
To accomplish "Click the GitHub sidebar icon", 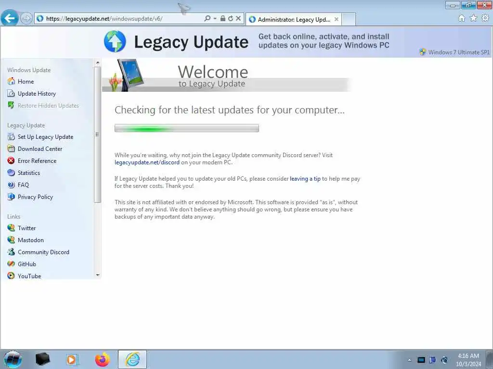I will coord(11,264).
